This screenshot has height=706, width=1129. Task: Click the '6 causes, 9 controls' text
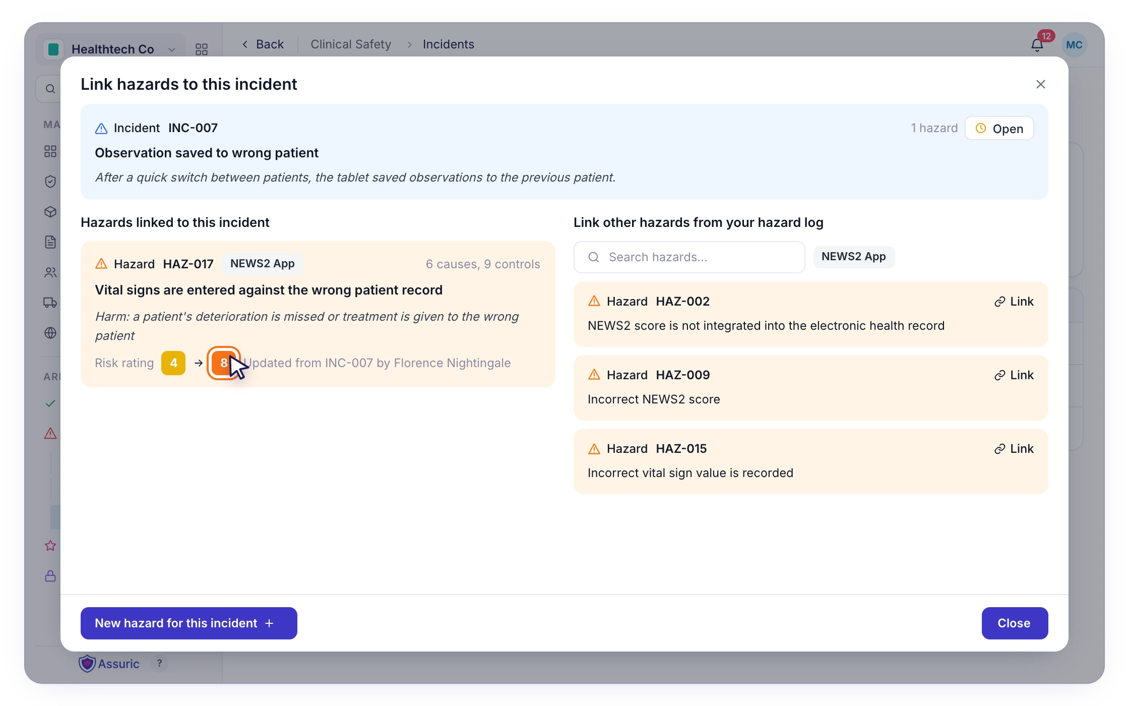(483, 264)
